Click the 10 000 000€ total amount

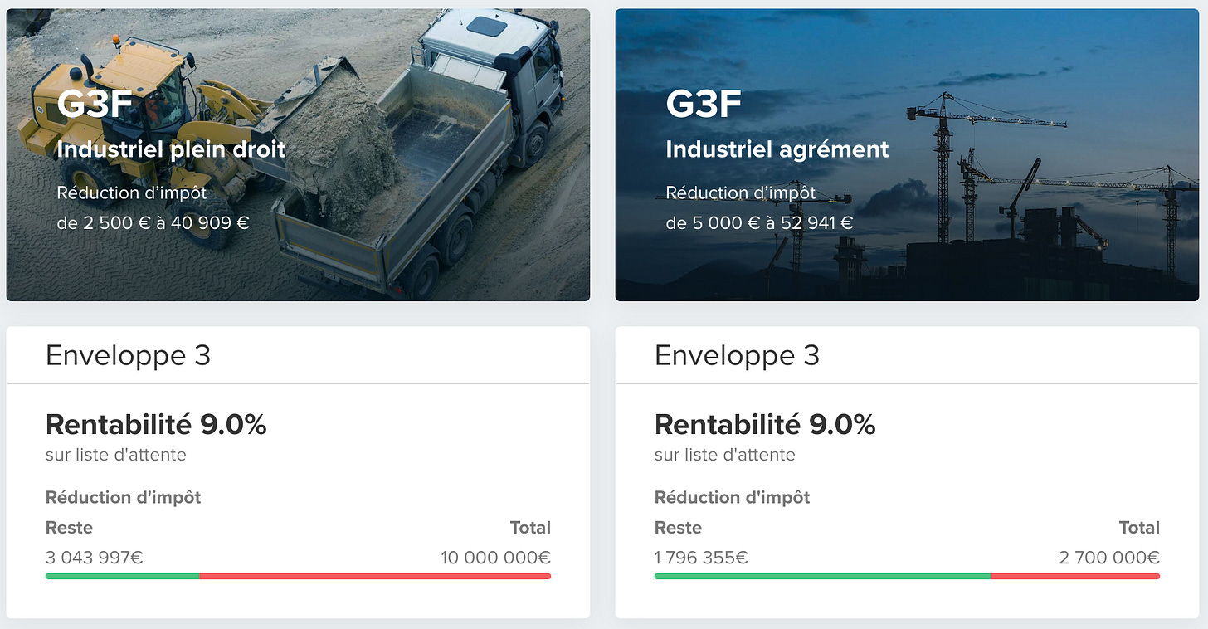point(496,558)
